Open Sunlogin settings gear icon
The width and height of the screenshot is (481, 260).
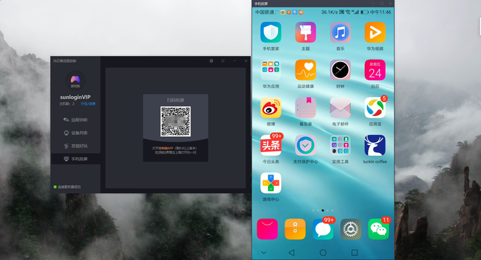211,61
